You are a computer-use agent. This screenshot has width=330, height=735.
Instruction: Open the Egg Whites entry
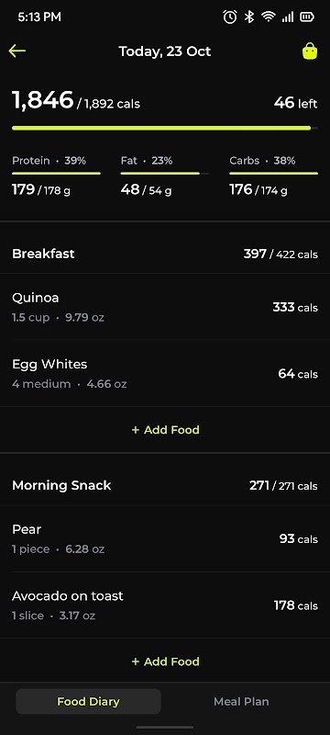coord(165,374)
